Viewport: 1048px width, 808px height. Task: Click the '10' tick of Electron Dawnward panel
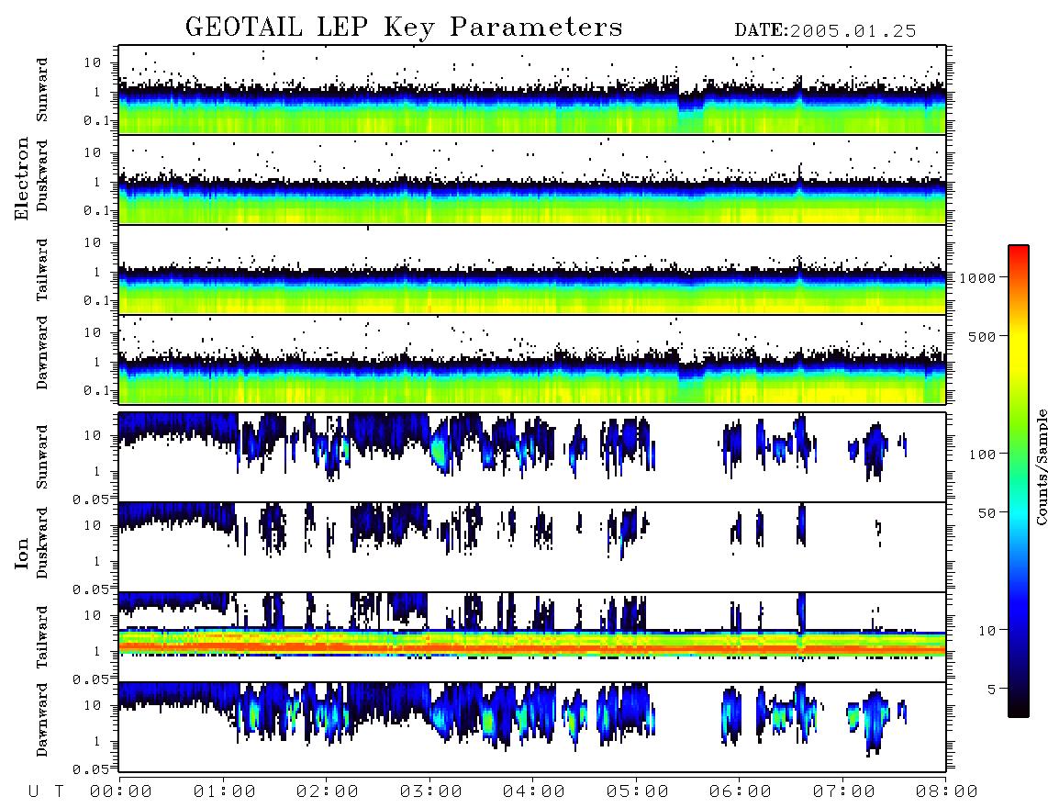93,332
